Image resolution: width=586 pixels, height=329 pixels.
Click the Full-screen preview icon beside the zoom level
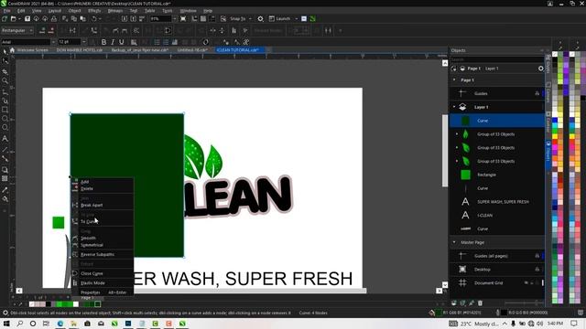coord(183,18)
